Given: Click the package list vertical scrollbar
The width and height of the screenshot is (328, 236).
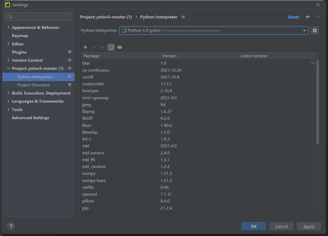Looking at the screenshot, I should coord(318,102).
